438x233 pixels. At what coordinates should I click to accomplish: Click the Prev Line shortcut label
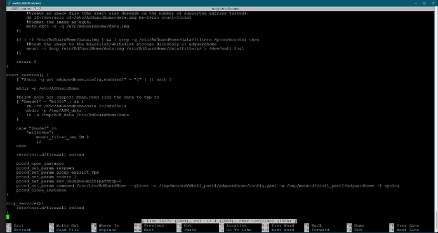[408, 225]
